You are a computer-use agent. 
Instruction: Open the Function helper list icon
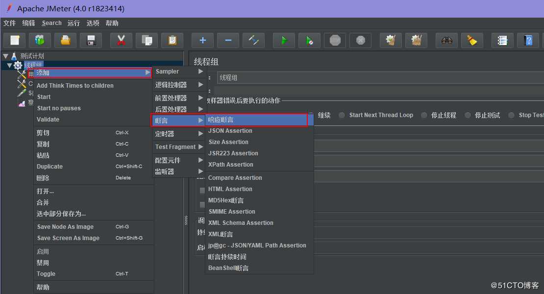point(502,41)
